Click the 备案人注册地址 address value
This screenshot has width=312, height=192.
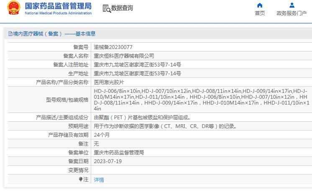coord(137,65)
